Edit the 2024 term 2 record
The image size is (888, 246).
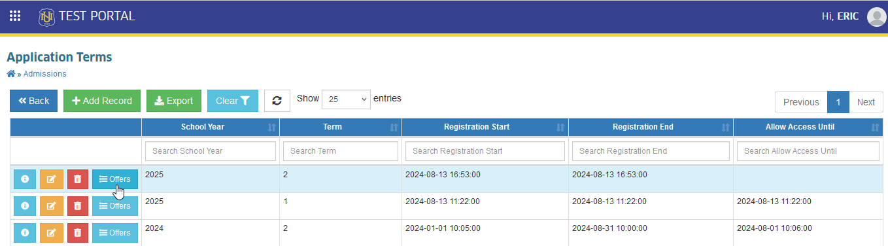[x=52, y=232]
